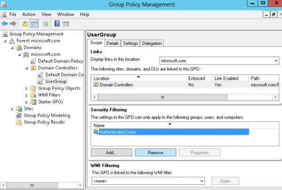282x190 pixels.
Task: Click the Links list horizontal scrollbar
Action: click(185, 97)
